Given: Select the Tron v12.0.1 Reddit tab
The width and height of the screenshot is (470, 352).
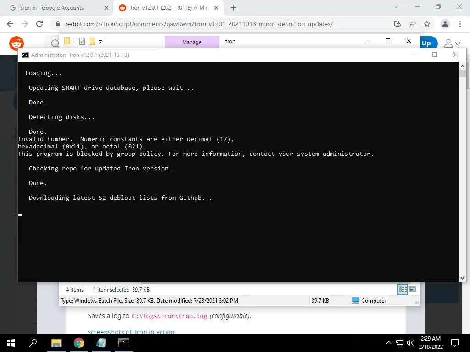Looking at the screenshot, I should [x=169, y=8].
